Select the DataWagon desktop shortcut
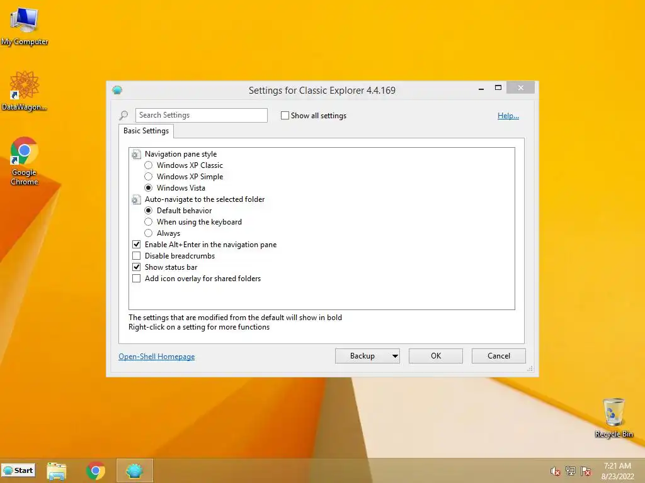This screenshot has height=483, width=645. (25, 91)
